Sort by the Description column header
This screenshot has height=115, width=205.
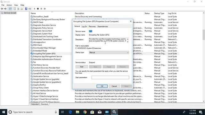tap(109, 13)
